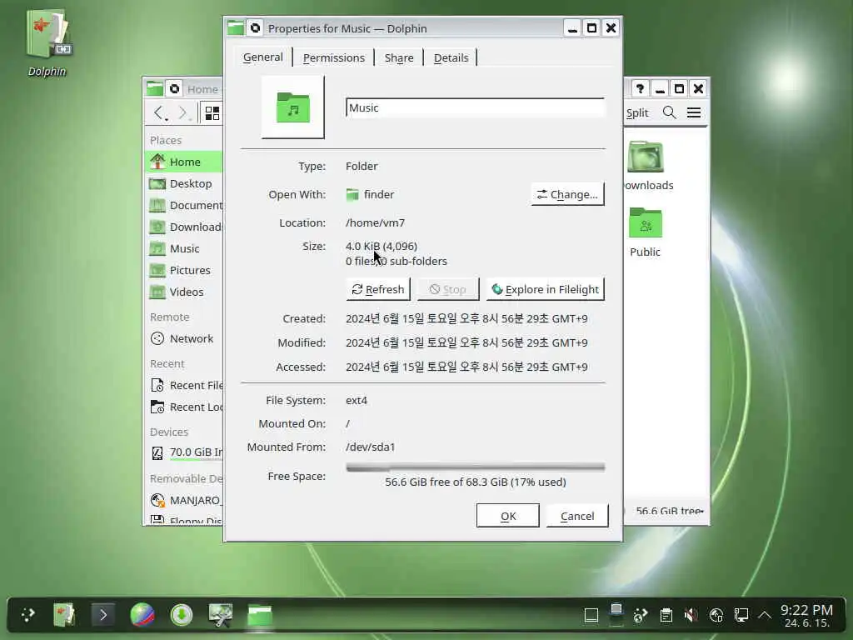Switch to the General tab
Viewport: 853px width, 640px height.
tap(263, 57)
